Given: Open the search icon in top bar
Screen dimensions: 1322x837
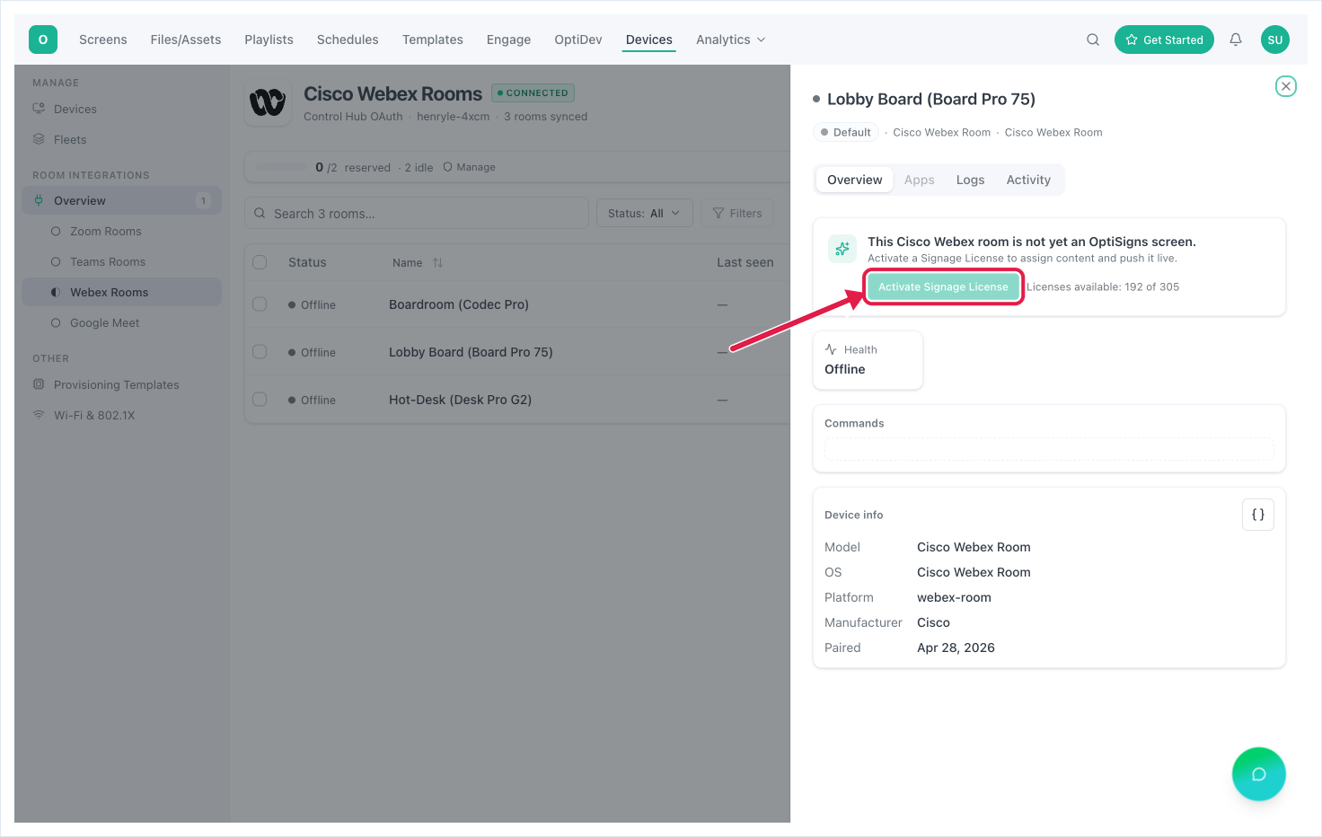Looking at the screenshot, I should pos(1093,40).
